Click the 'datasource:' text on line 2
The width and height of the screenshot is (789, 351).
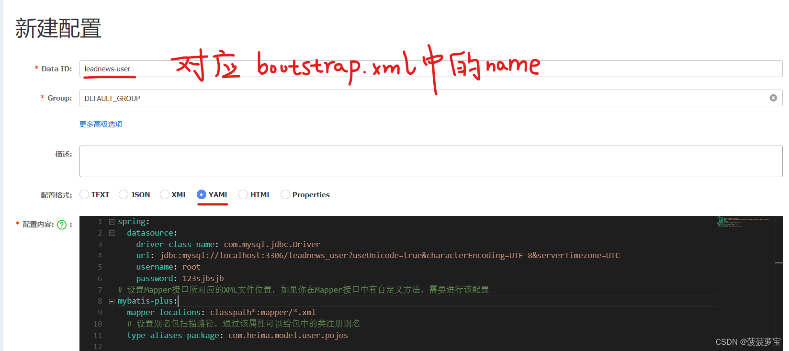pos(152,233)
